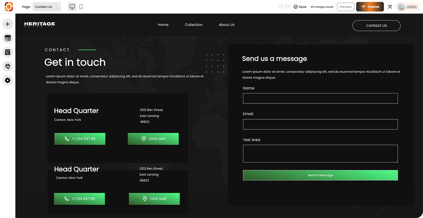Switch to mobile view mode
Image resolution: width=423 pixels, height=218 pixels.
coord(81,7)
